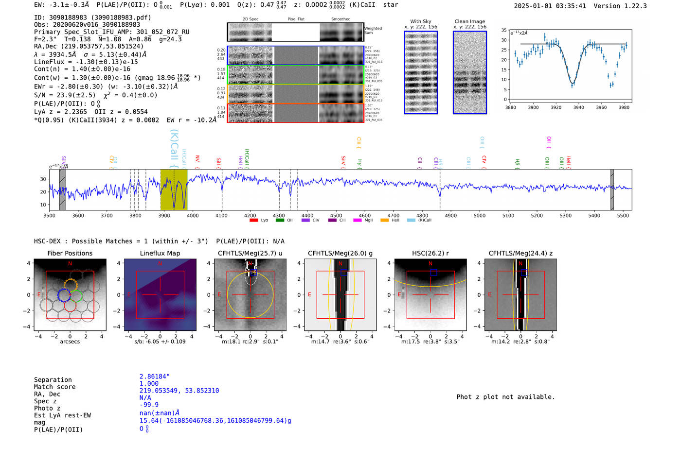681x463 pixels.
Task: Click the green Hβ line label
Action: 518,163
